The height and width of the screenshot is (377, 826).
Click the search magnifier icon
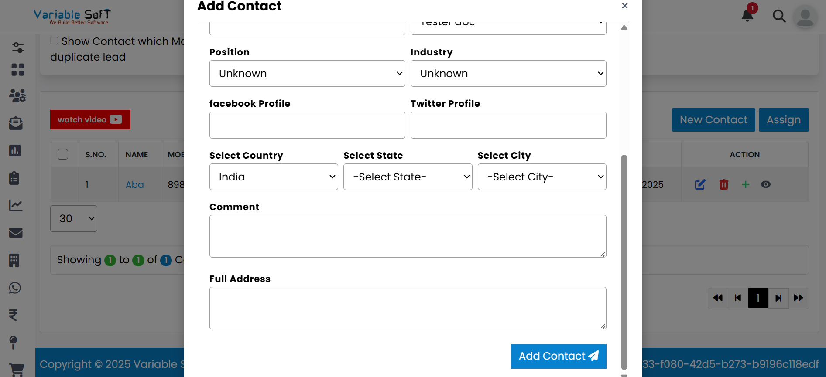(779, 16)
